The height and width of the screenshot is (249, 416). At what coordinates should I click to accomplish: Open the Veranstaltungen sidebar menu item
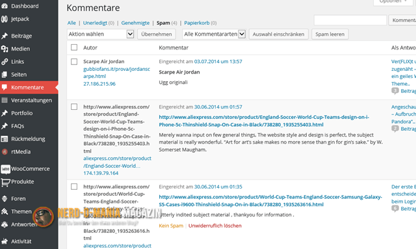pos(29,100)
